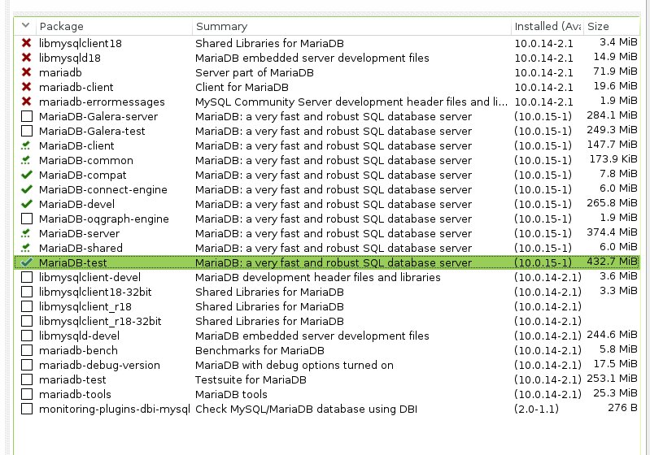The width and height of the screenshot is (650, 455).
Task: Click the 71.9 MiB size value
Action: [615, 71]
